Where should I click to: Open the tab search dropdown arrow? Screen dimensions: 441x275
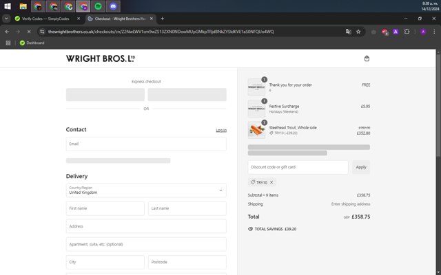tap(6, 19)
